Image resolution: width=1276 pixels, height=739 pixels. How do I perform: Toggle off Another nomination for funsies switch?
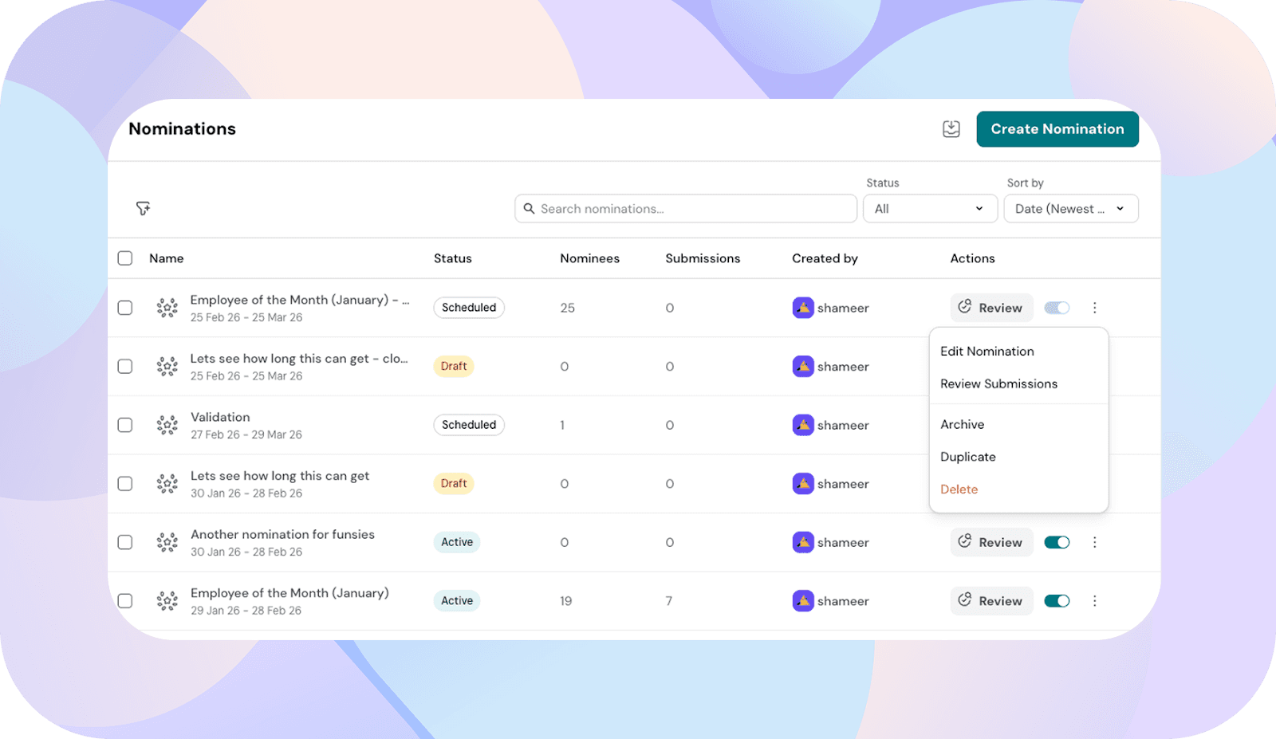pyautogui.click(x=1057, y=542)
